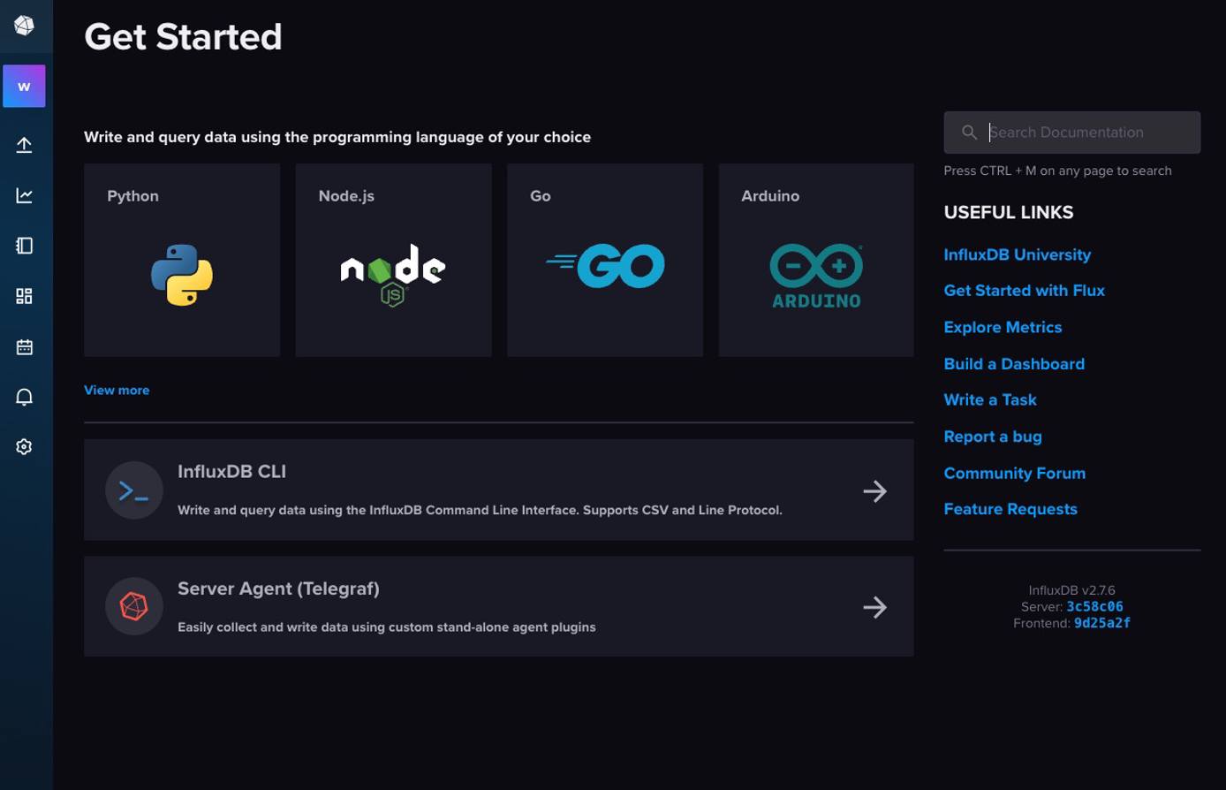
Task: Click the View more link
Action: (x=116, y=390)
